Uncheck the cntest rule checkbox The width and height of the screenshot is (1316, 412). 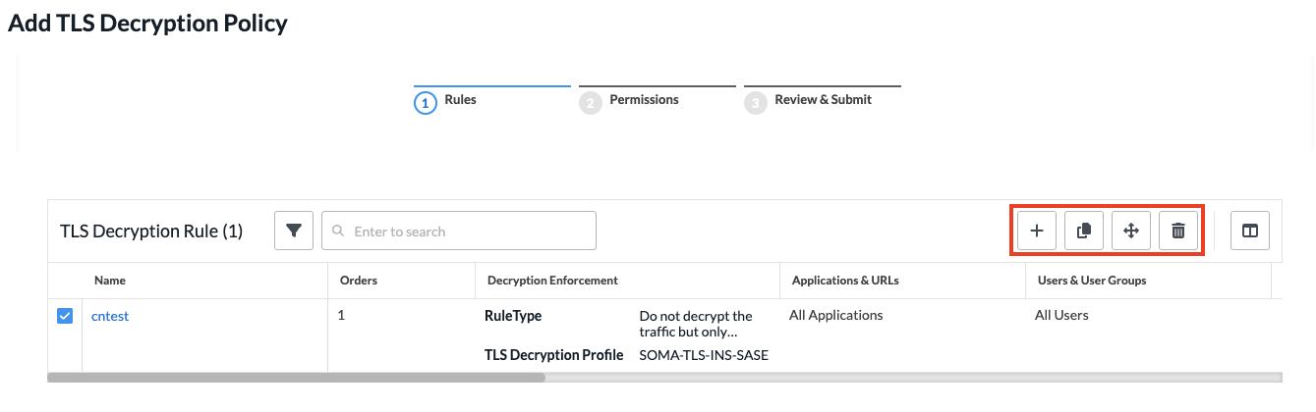65,316
